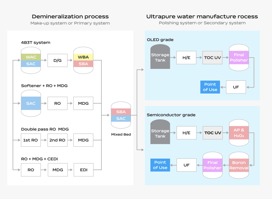Screen dimensions: 272x199
Task: Click the Semiconductor grade H/E box
Action: point(186,133)
